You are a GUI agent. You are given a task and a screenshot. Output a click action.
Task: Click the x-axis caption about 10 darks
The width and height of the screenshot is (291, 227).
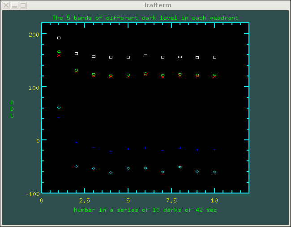(x=145, y=210)
